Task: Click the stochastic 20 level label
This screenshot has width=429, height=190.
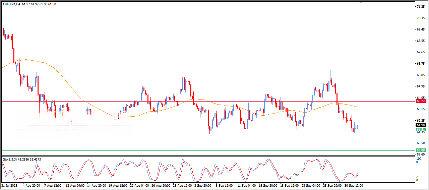Action: click(418, 177)
